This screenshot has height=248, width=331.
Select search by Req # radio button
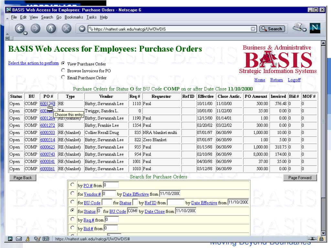(x=72, y=219)
